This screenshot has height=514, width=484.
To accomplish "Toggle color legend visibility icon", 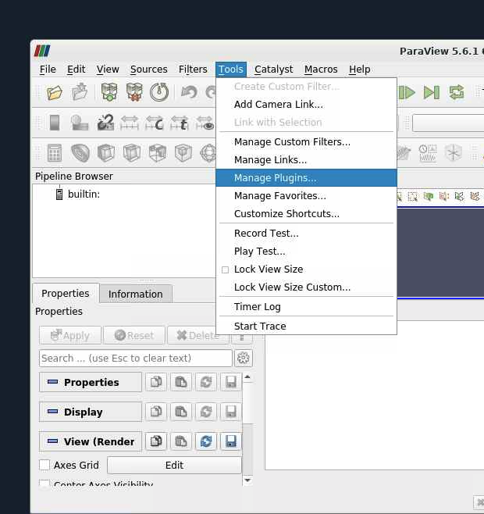I will 55,123.
